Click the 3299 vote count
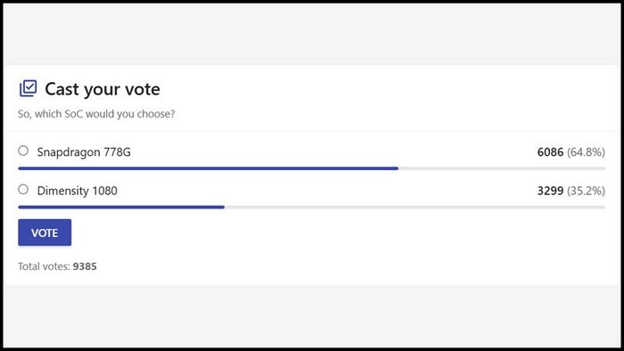 coord(550,191)
